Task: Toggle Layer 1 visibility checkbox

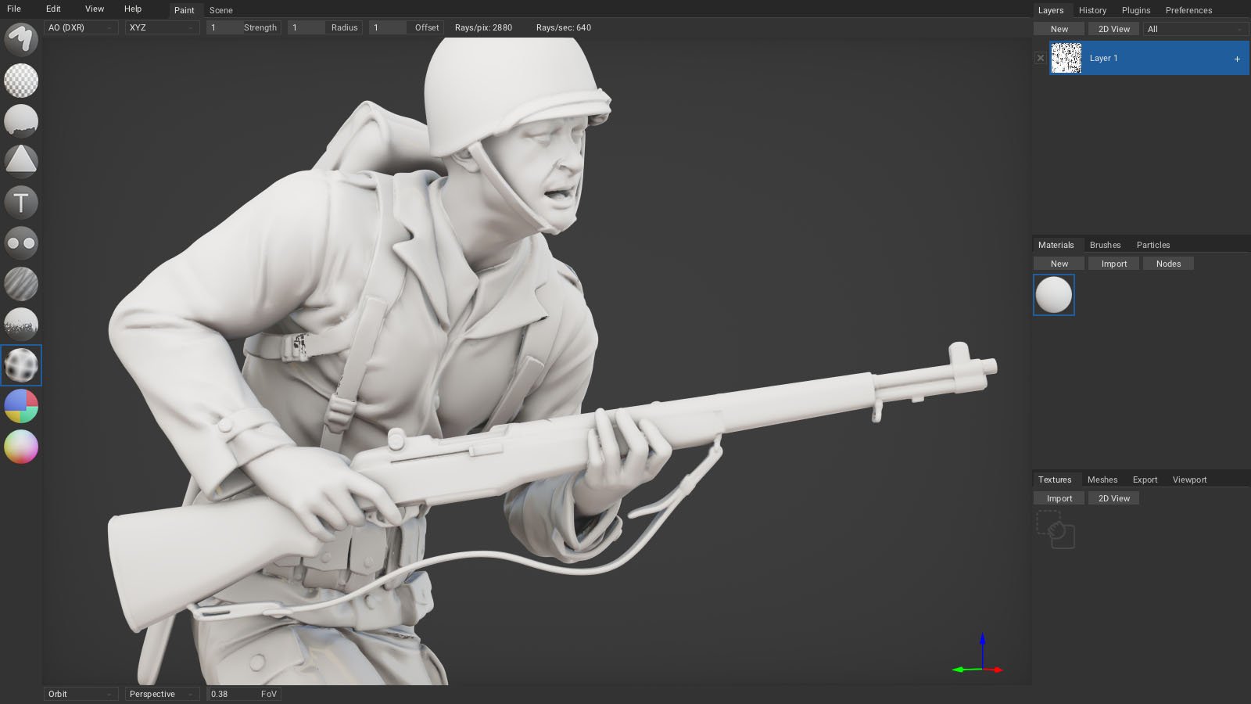Action: [1040, 58]
